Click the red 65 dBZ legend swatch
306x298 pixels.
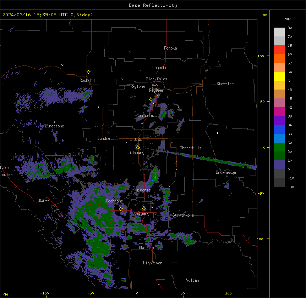tap(279, 50)
